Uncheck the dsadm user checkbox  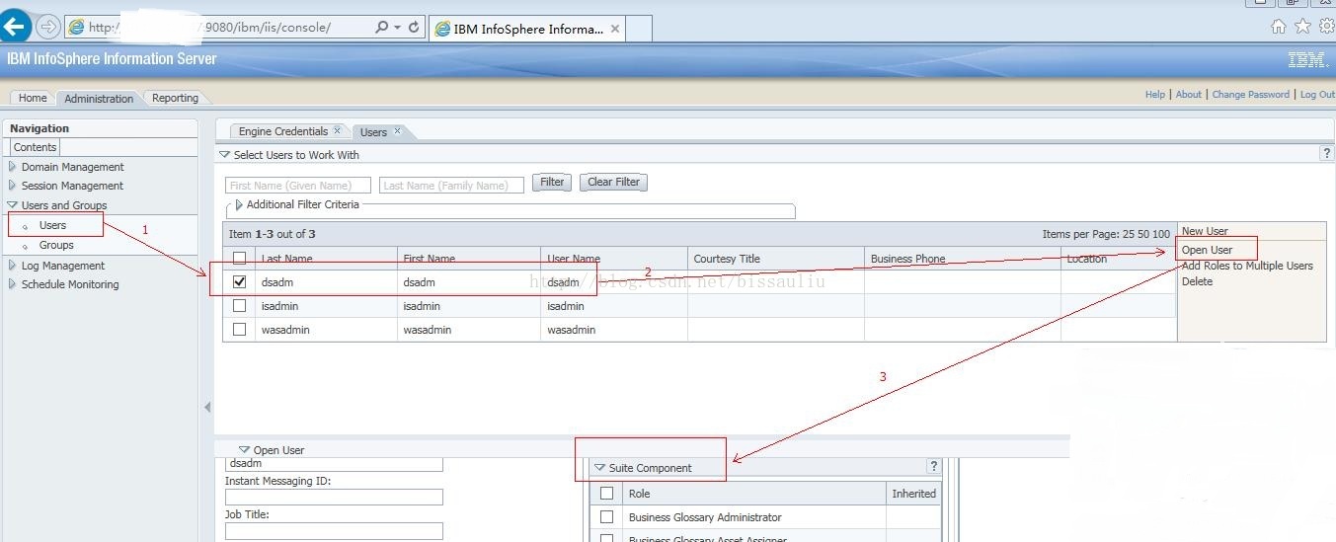coord(239,281)
